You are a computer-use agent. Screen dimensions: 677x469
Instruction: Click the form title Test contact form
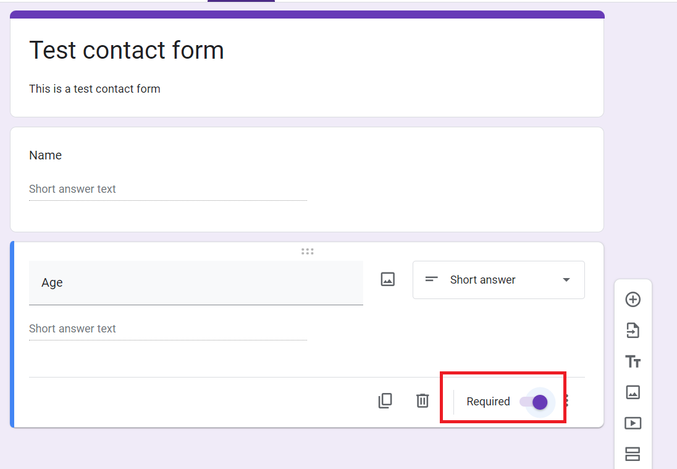[x=127, y=50]
